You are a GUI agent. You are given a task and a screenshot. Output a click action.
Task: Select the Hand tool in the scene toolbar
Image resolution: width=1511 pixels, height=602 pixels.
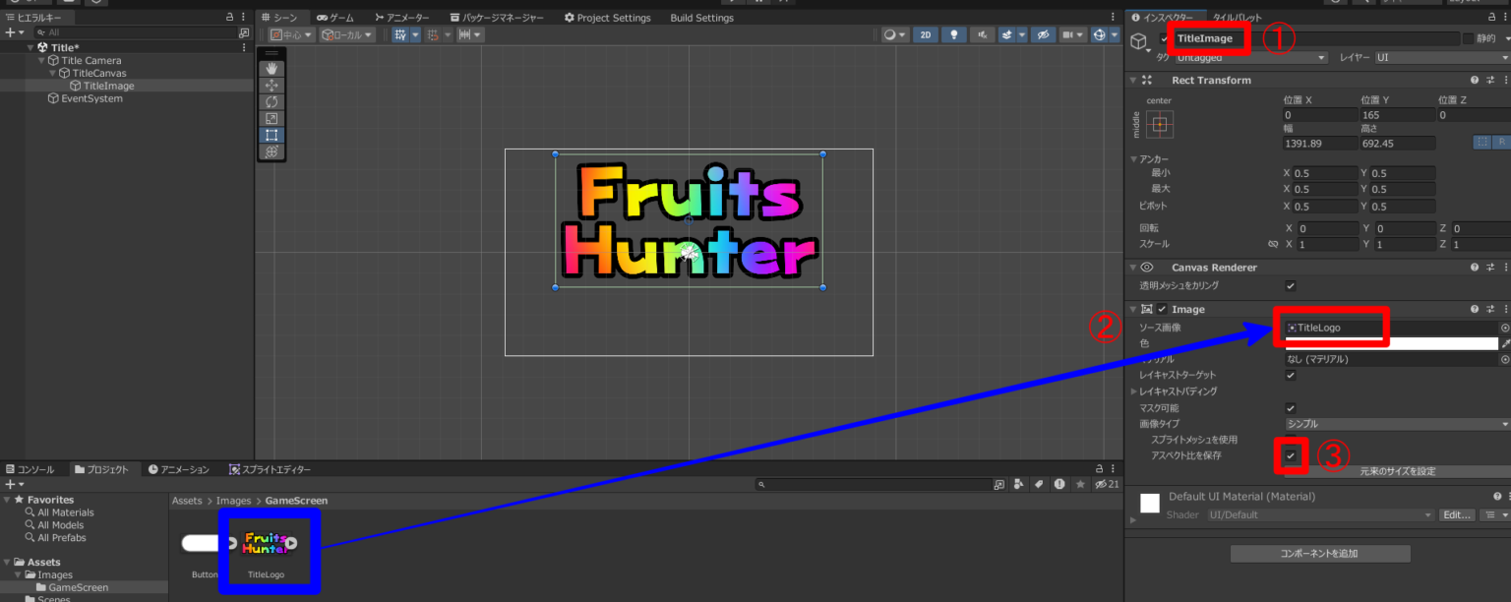272,68
